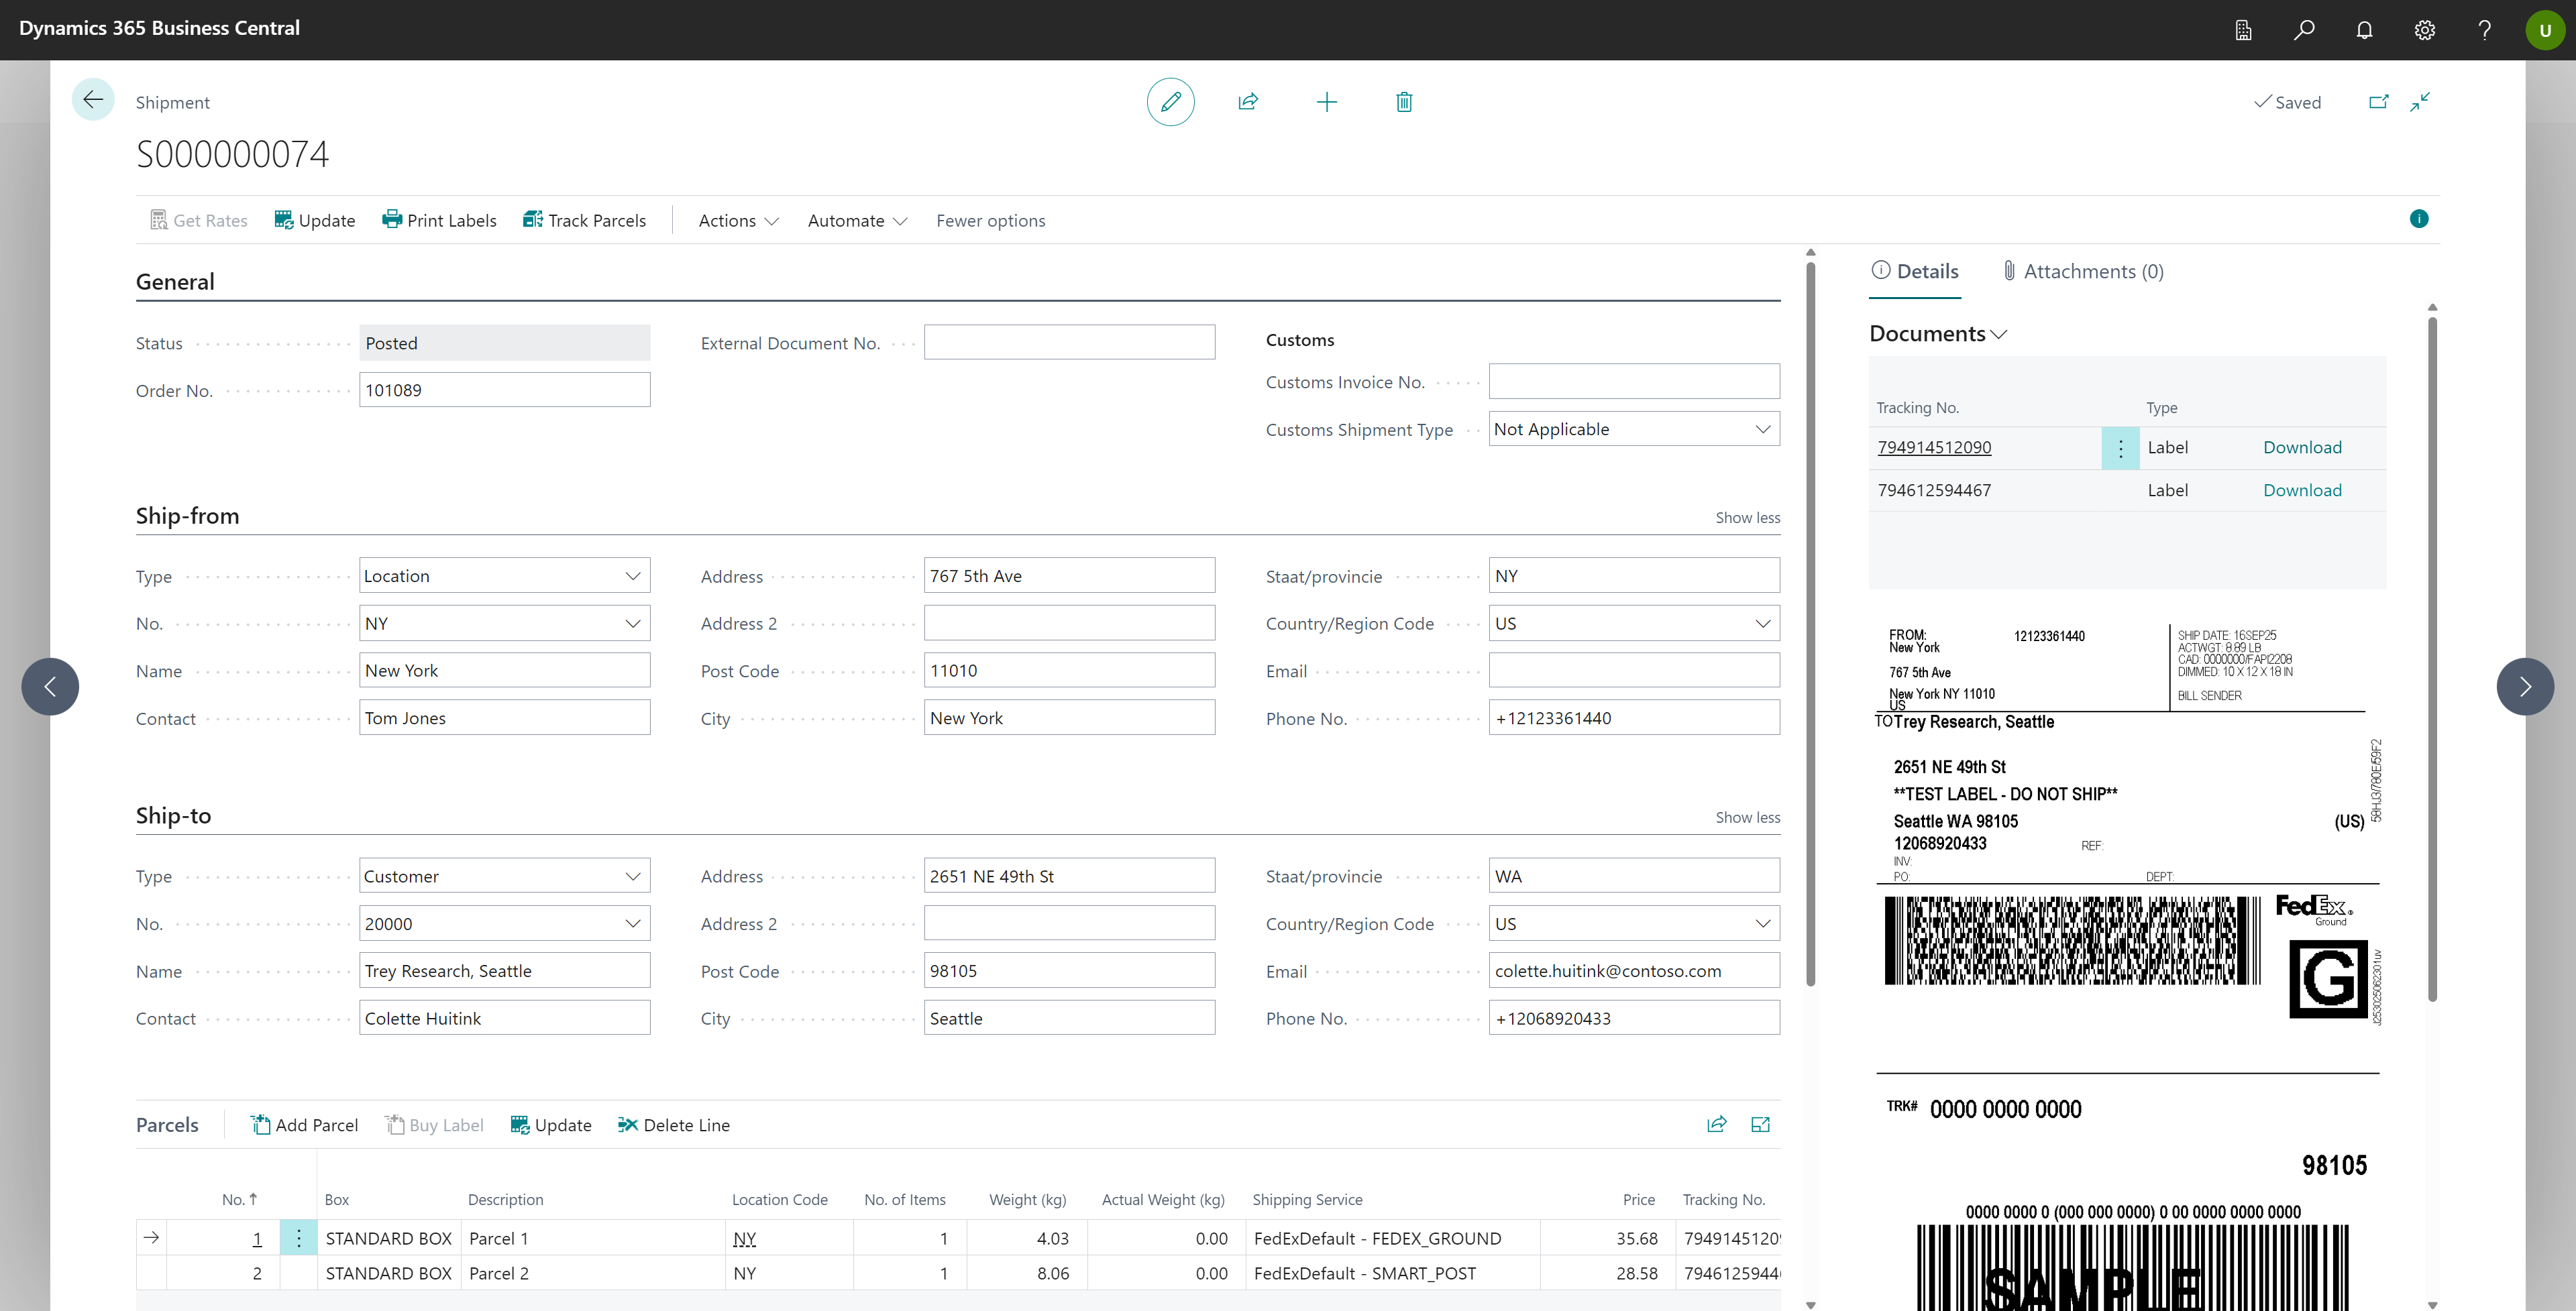The width and height of the screenshot is (2576, 1311).
Task: Click the FedEx label preview image
Action: tap(2127, 965)
